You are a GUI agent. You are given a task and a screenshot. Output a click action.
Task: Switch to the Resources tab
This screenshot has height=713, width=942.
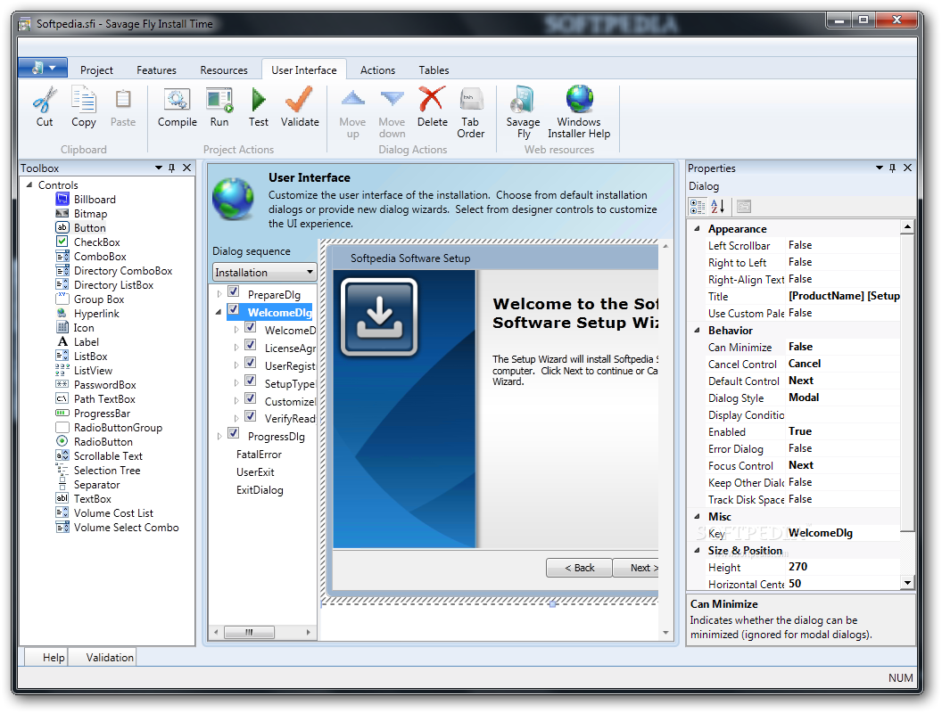tap(224, 70)
